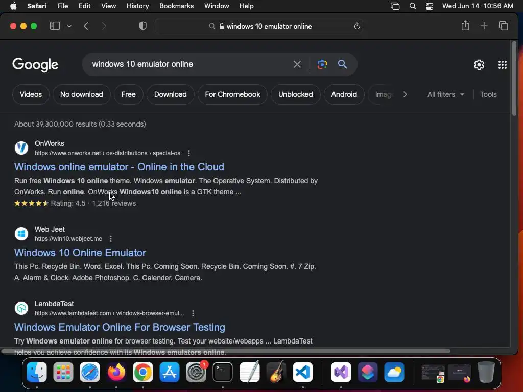Select the Unblocked filter chip
The height and width of the screenshot is (392, 523).
tap(296, 94)
